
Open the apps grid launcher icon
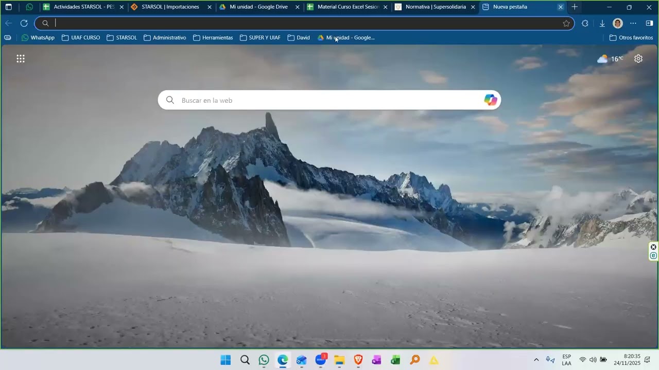(21, 59)
